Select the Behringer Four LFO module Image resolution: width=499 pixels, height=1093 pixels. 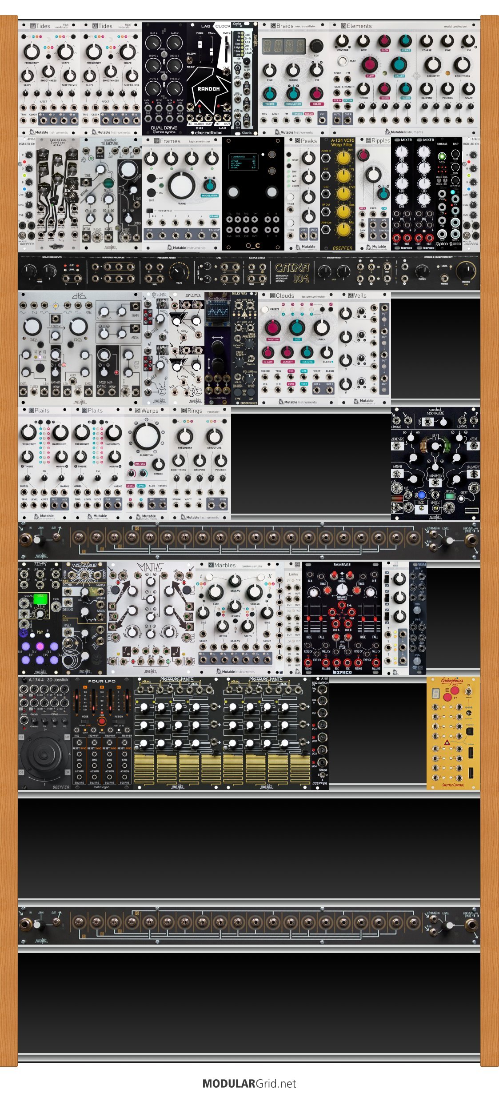(x=102, y=733)
